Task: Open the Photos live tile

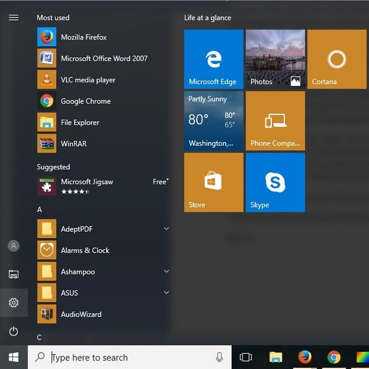Action: click(276, 59)
